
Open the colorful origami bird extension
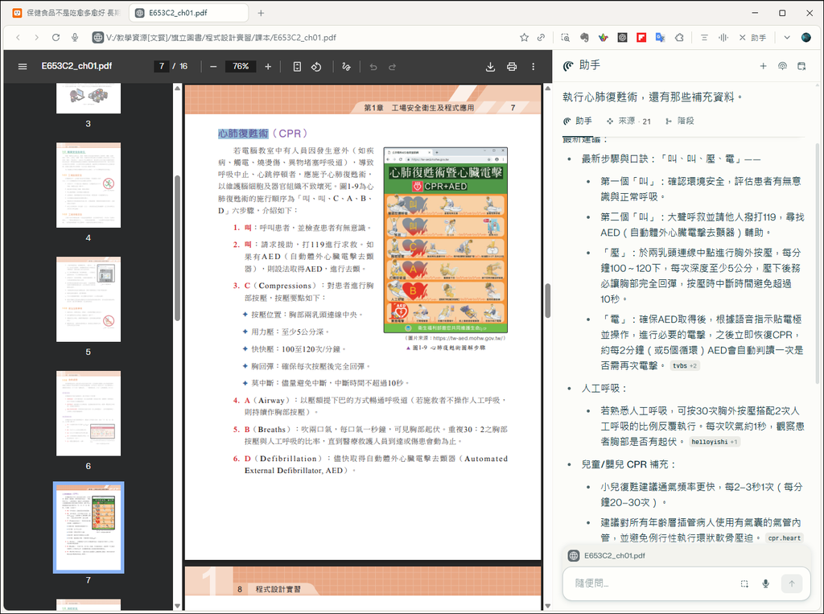point(604,37)
